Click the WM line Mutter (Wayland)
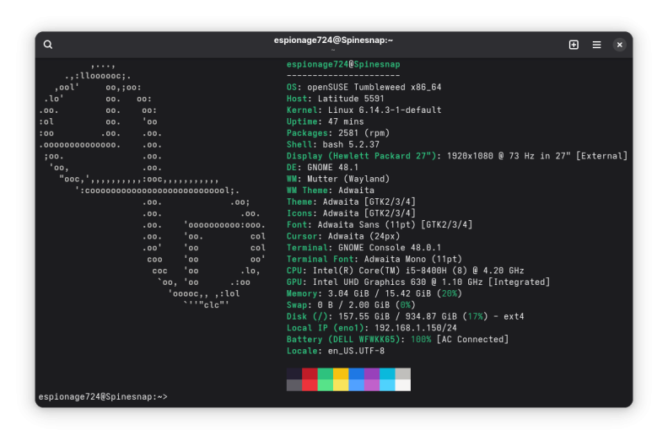This screenshot has width=668, height=446. 338,179
